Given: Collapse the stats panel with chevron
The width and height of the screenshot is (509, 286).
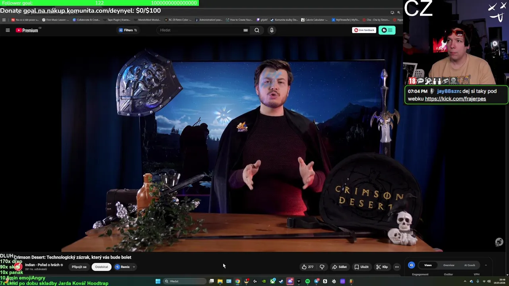Looking at the screenshot, I should tap(486, 265).
